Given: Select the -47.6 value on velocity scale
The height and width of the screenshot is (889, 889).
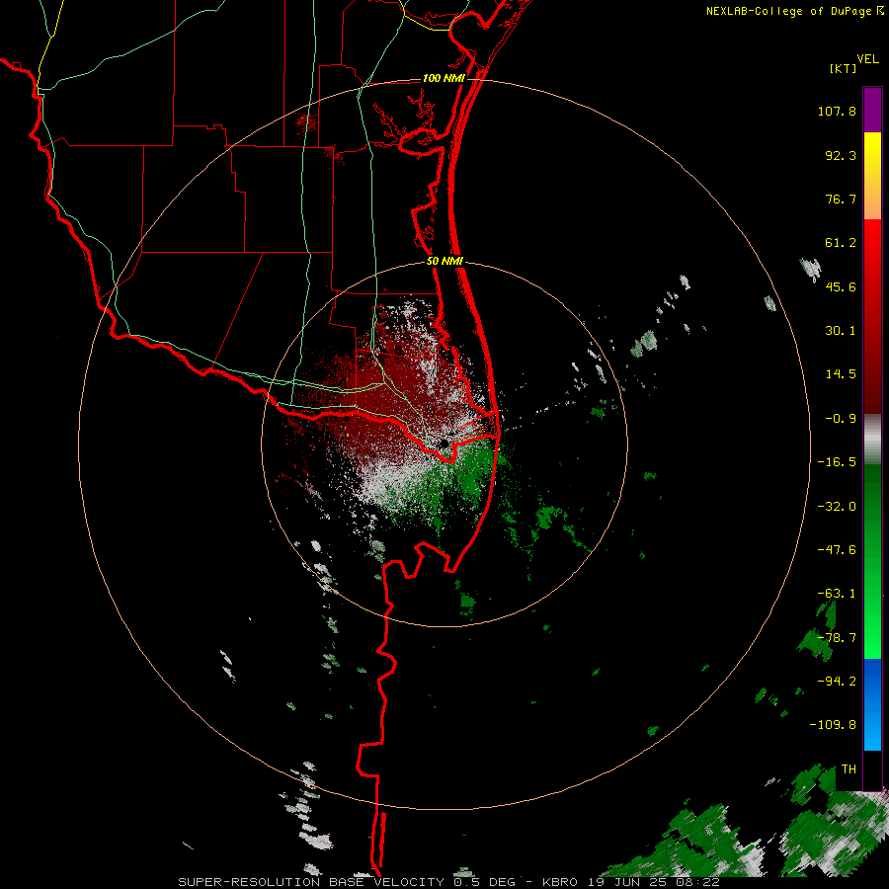Looking at the screenshot, I should coord(837,550).
